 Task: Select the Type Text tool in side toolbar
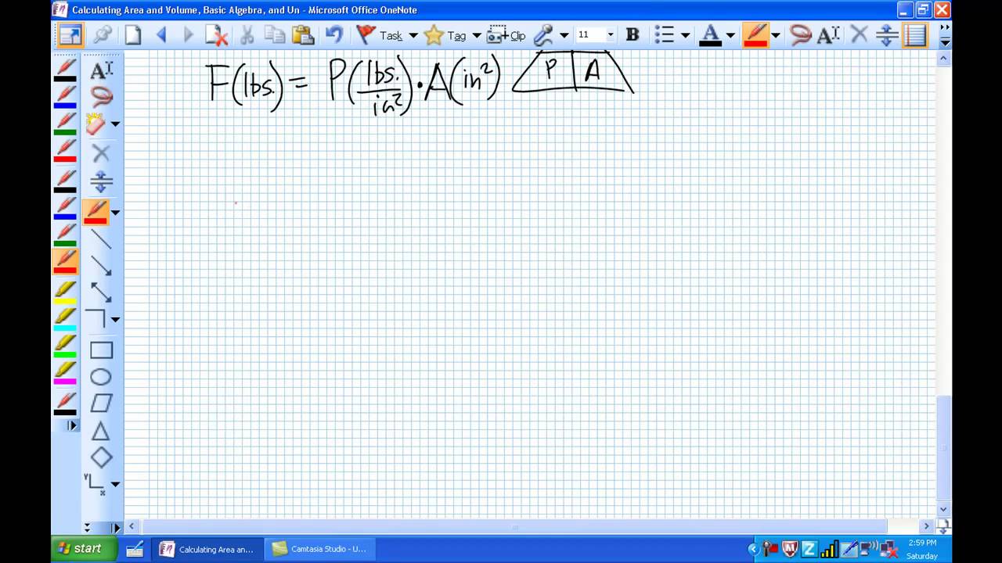(101, 70)
